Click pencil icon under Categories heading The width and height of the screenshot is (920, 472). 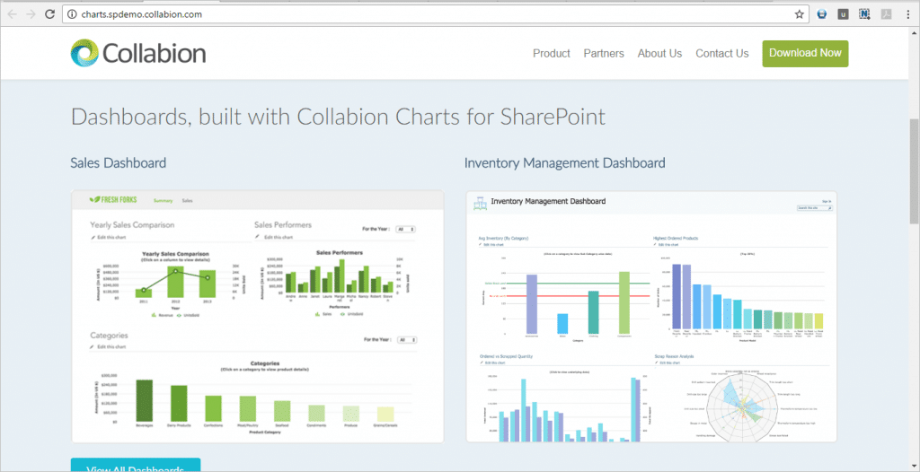tap(93, 347)
